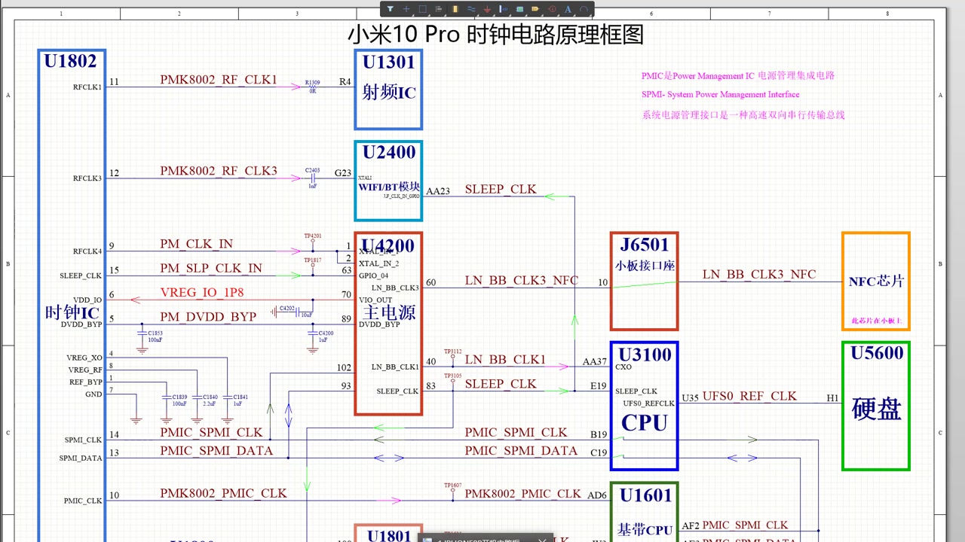Select net label PM_SLP_CLK_IN
Image resolution: width=965 pixels, height=542 pixels.
(x=211, y=269)
